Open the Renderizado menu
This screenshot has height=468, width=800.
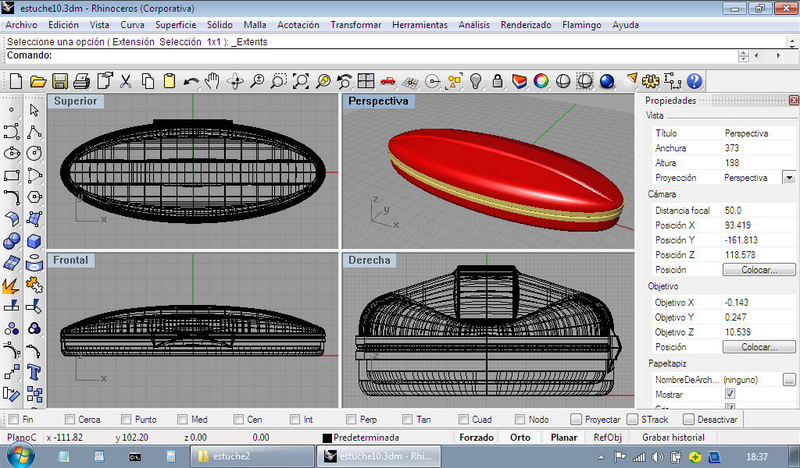tap(525, 25)
